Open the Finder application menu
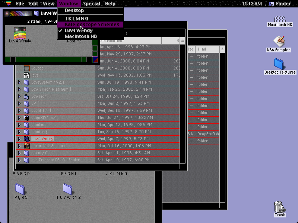Image resolution: width=298 pixels, height=223 pixels. coord(280,4)
